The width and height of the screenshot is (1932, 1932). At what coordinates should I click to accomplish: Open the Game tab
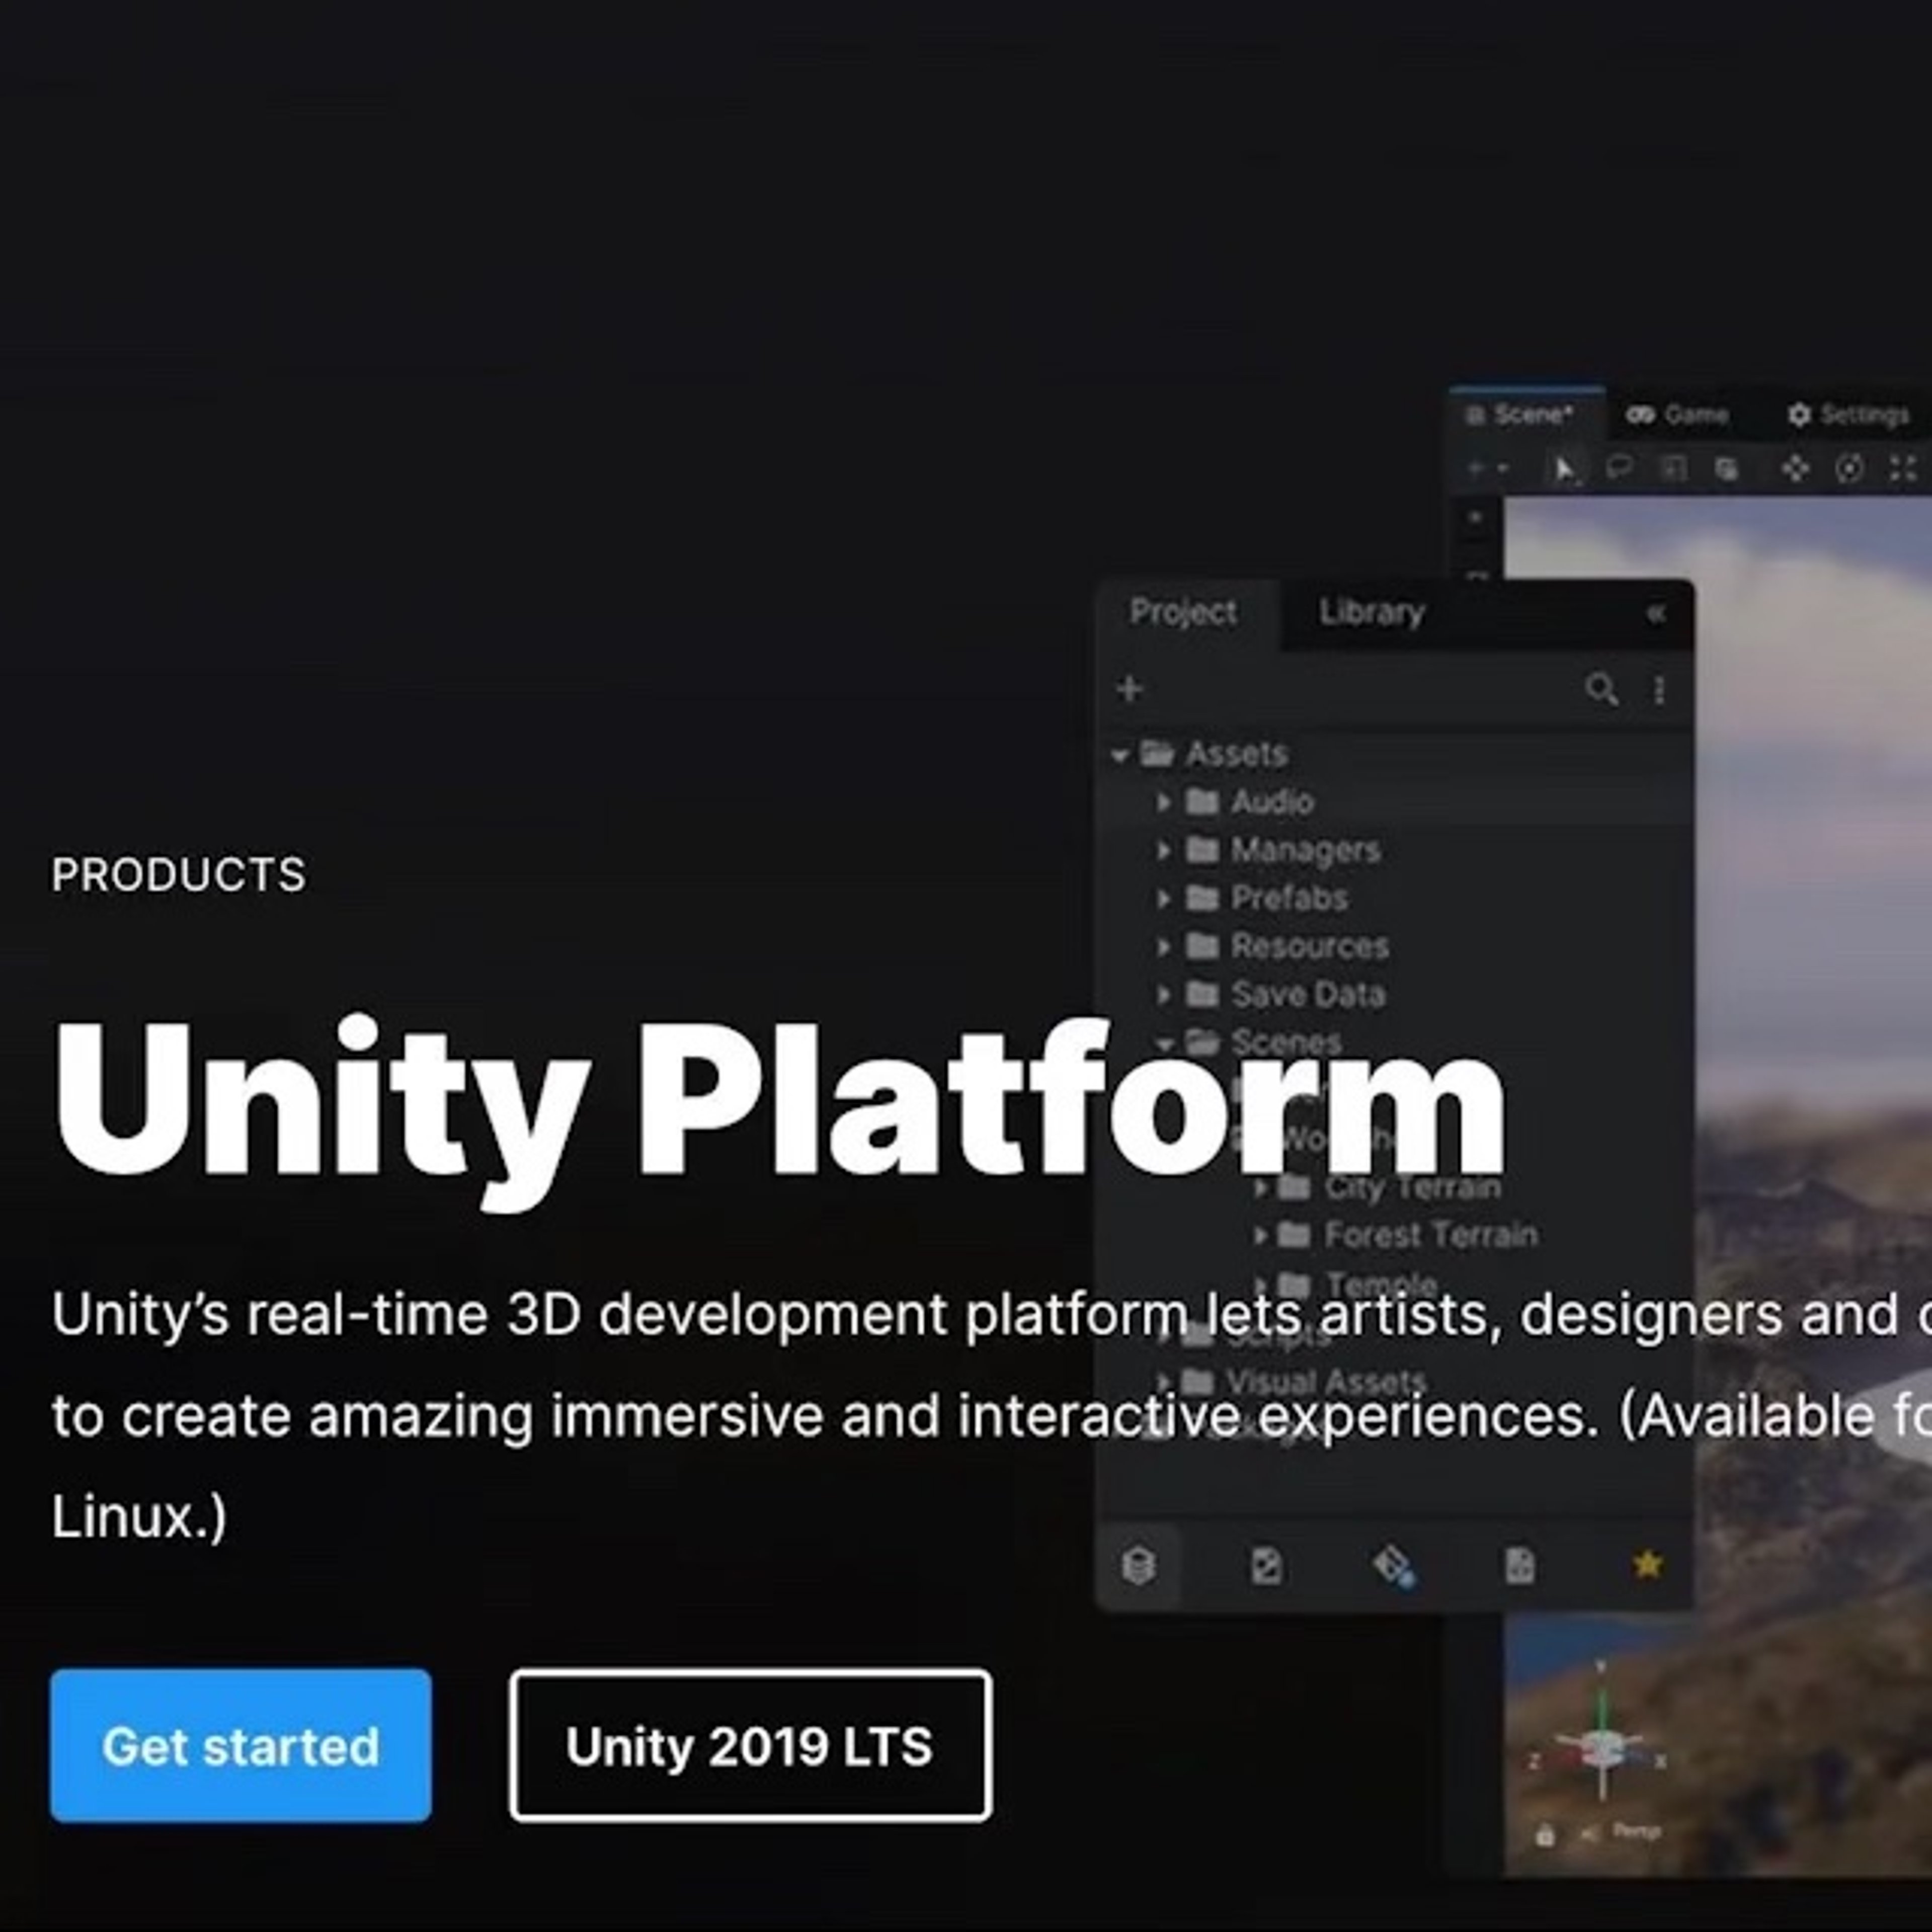1677,414
